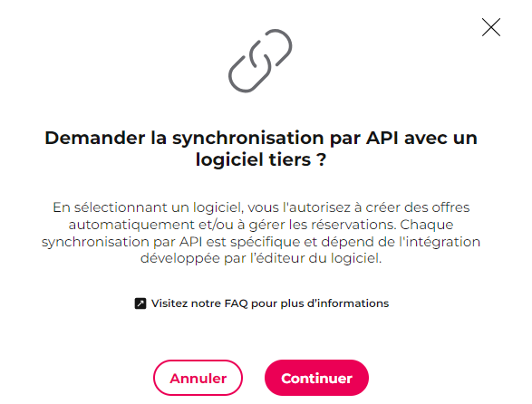
Task: Click the chain link icon at top
Action: click(260, 61)
